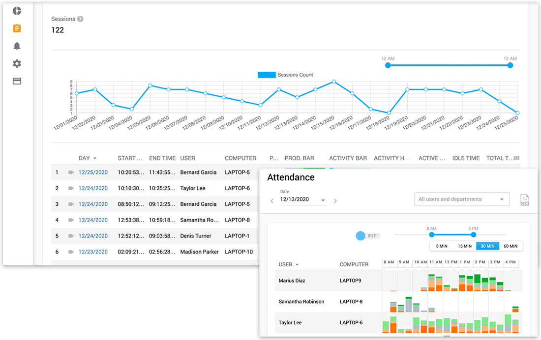Open 12/24/2020 link for Taylor Lee
This screenshot has width=541, height=340.
click(93, 188)
